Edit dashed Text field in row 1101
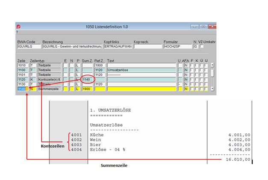 pos(141,75)
